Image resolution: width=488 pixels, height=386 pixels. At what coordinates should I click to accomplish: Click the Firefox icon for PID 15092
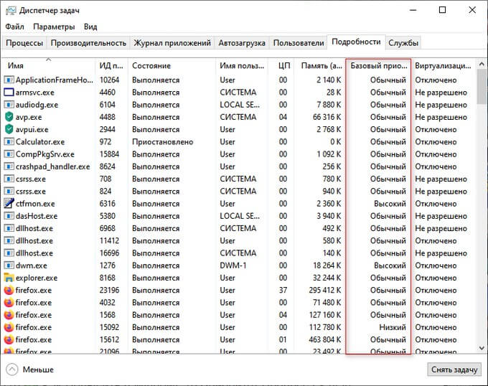(9, 327)
